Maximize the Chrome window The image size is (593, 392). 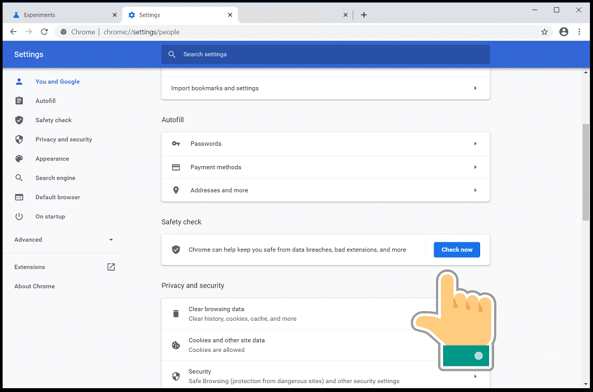coord(556,10)
